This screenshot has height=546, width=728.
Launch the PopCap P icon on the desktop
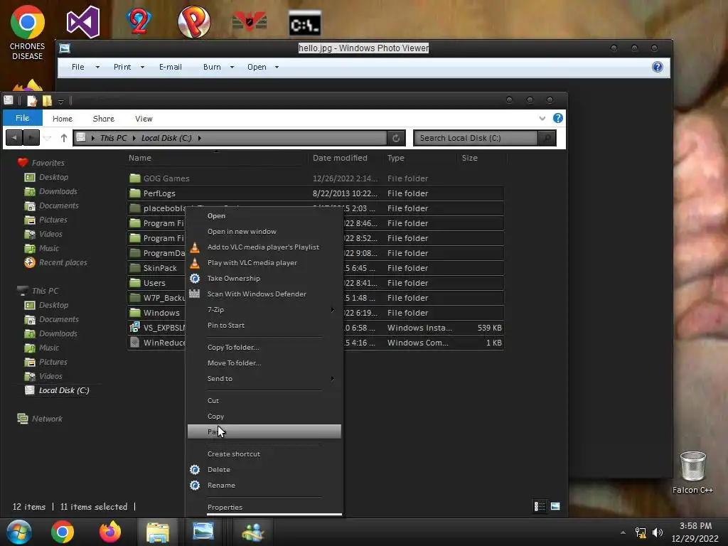click(193, 22)
